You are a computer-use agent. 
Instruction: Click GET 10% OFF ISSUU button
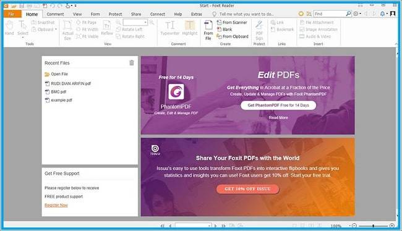[247, 189]
